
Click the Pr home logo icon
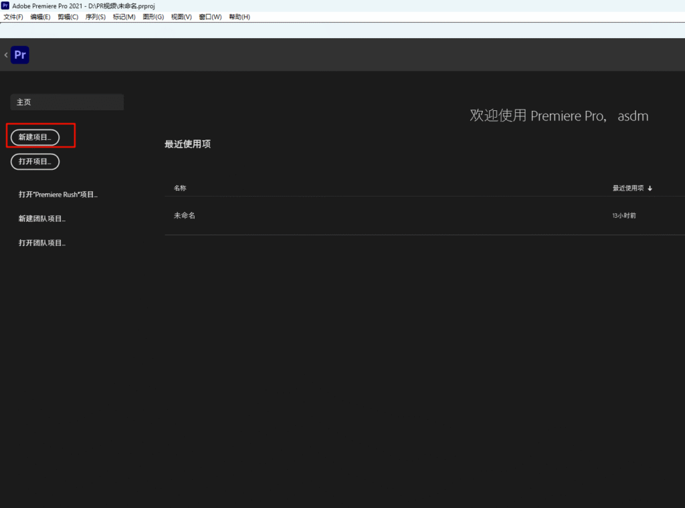(x=20, y=55)
